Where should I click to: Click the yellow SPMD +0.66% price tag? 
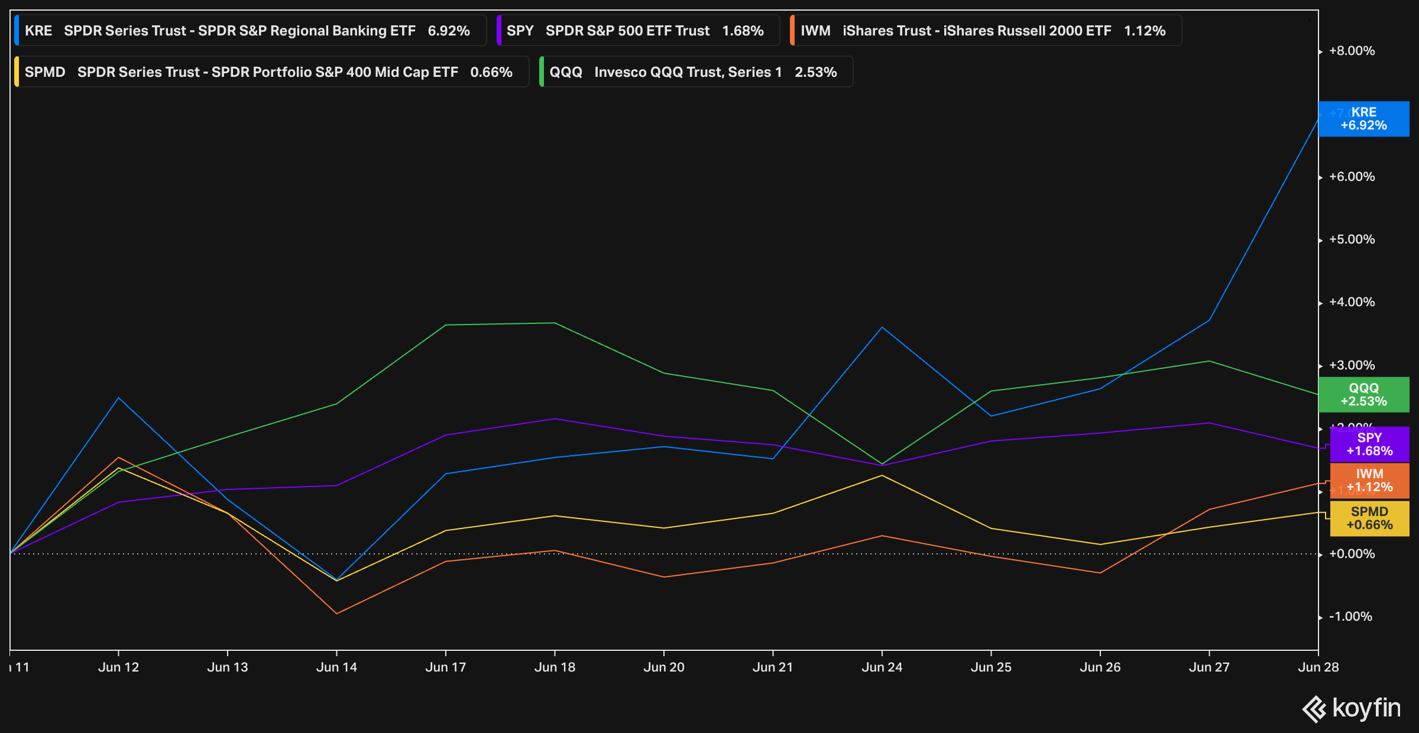1369,518
